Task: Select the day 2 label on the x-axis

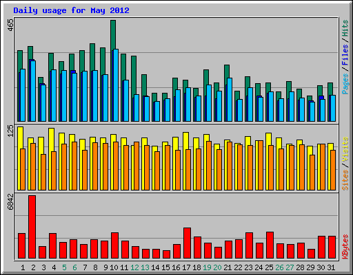Action: pyautogui.click(x=33, y=267)
